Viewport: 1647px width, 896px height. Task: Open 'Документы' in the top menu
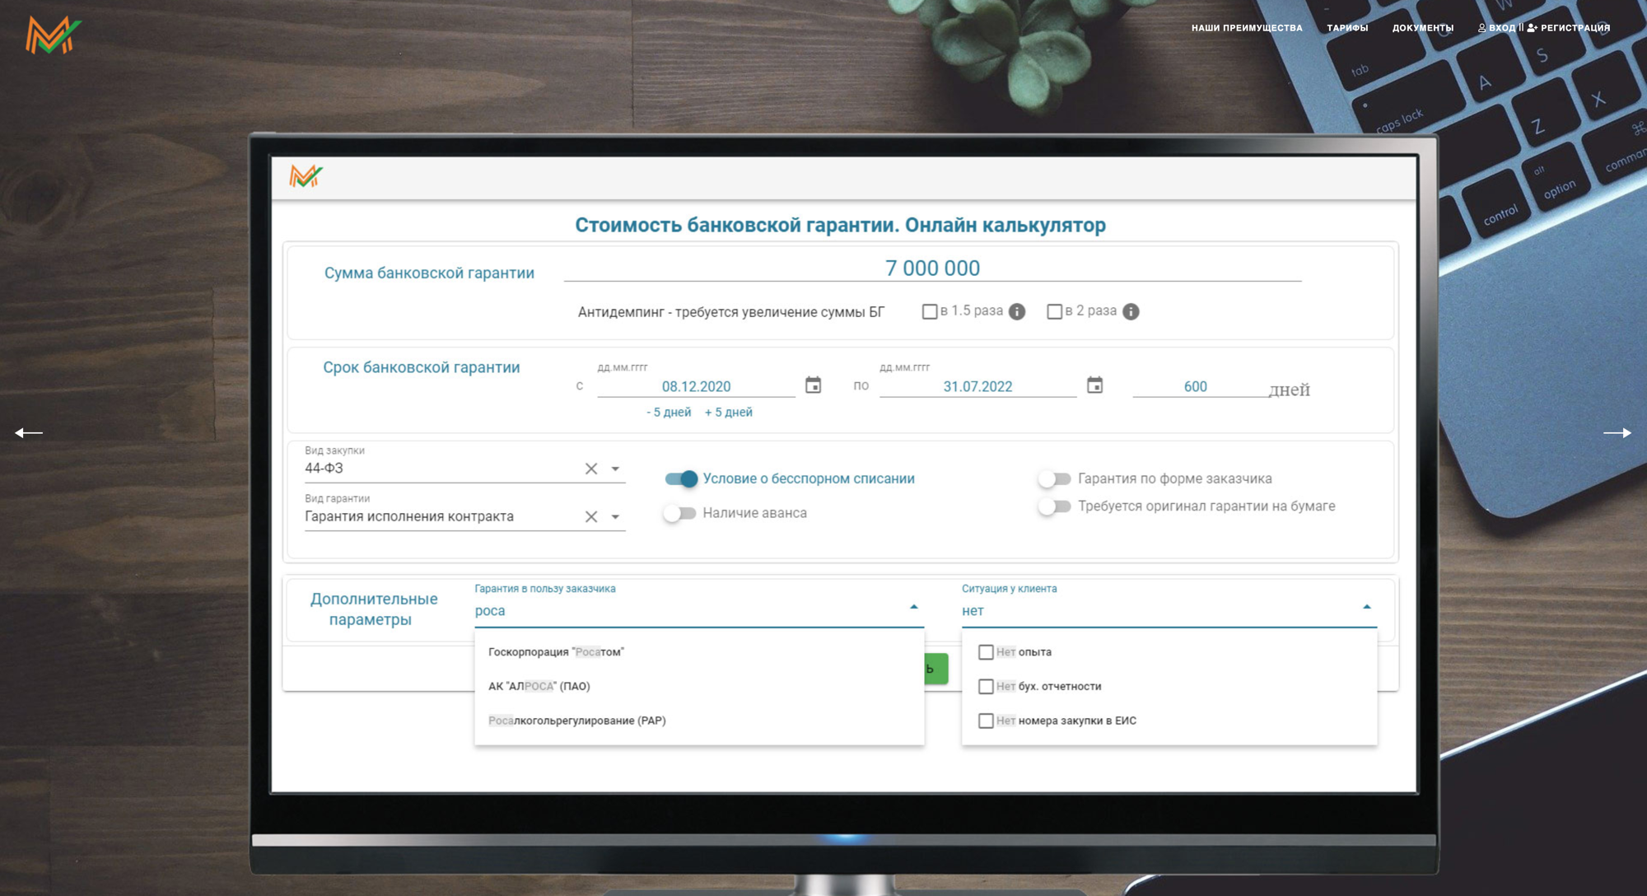pyautogui.click(x=1422, y=28)
